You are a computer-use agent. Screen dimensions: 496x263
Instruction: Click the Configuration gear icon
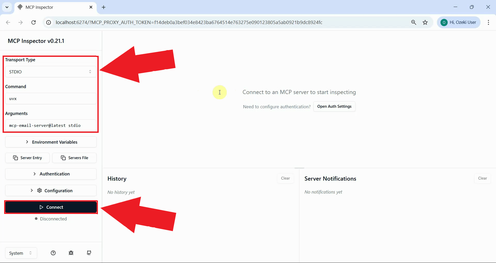click(39, 190)
